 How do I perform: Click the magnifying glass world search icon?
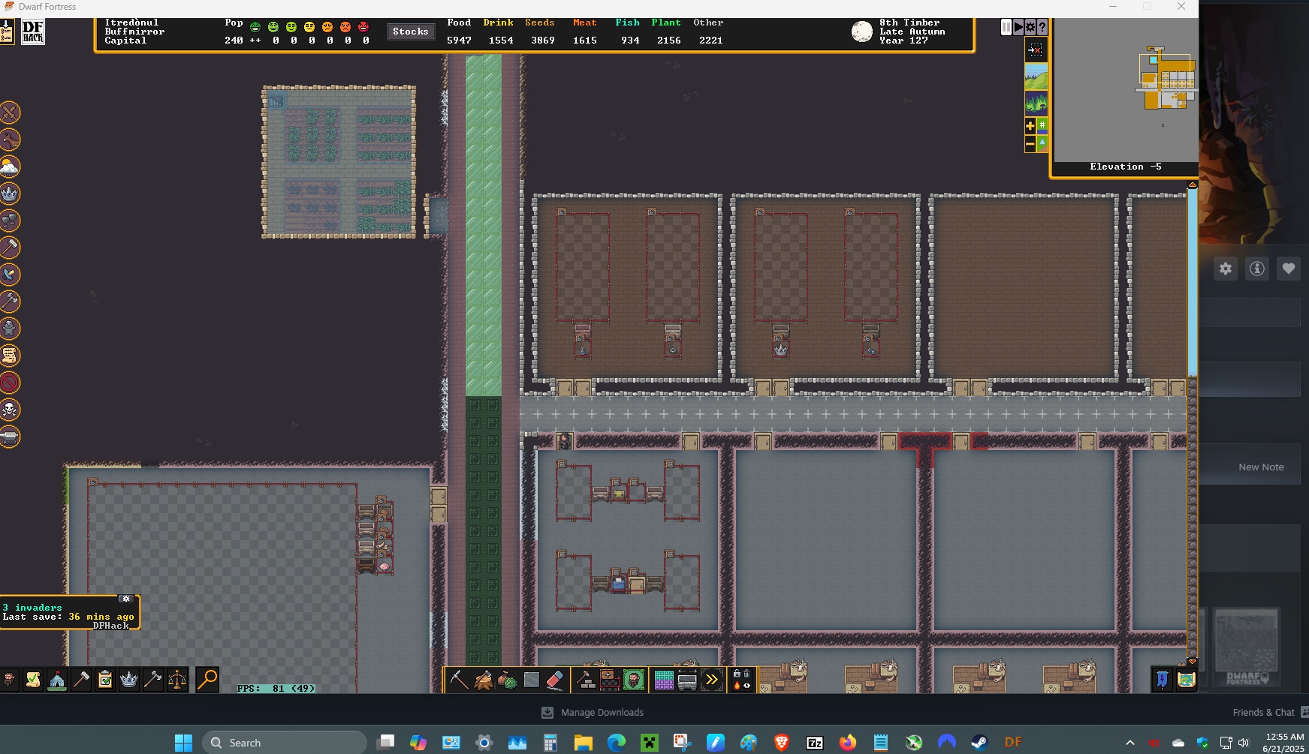207,680
